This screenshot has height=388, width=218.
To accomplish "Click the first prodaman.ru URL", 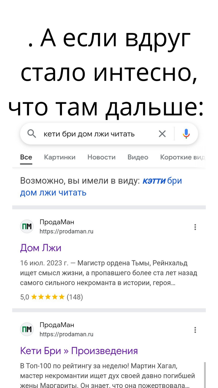I will pyautogui.click(x=66, y=231).
